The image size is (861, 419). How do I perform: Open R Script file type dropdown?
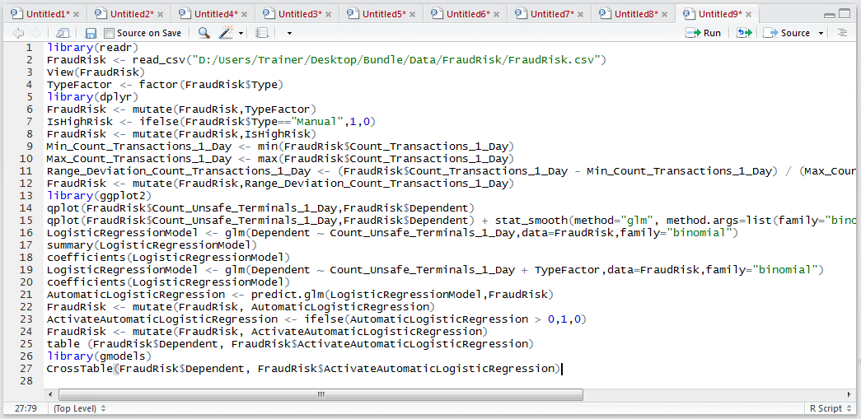(x=830, y=408)
